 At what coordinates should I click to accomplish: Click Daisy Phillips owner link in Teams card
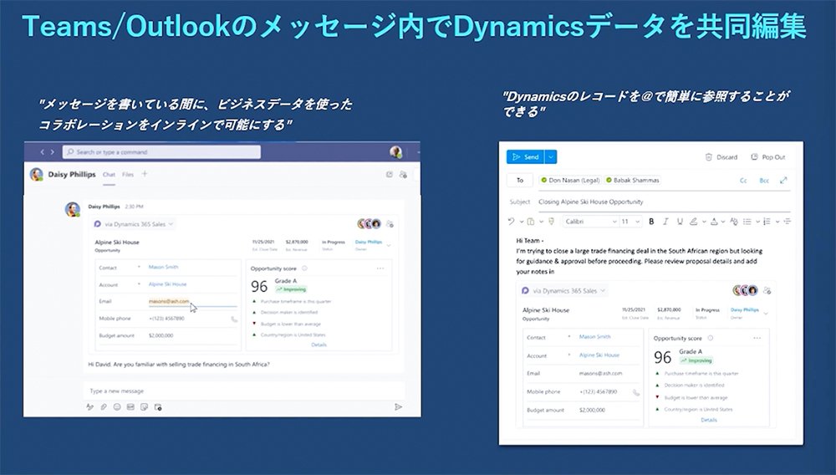369,242
